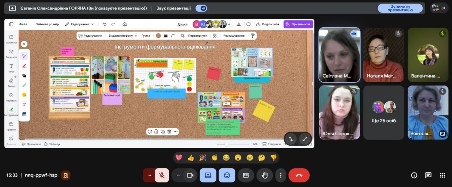Open the Змінити розмір menu

point(47,24)
